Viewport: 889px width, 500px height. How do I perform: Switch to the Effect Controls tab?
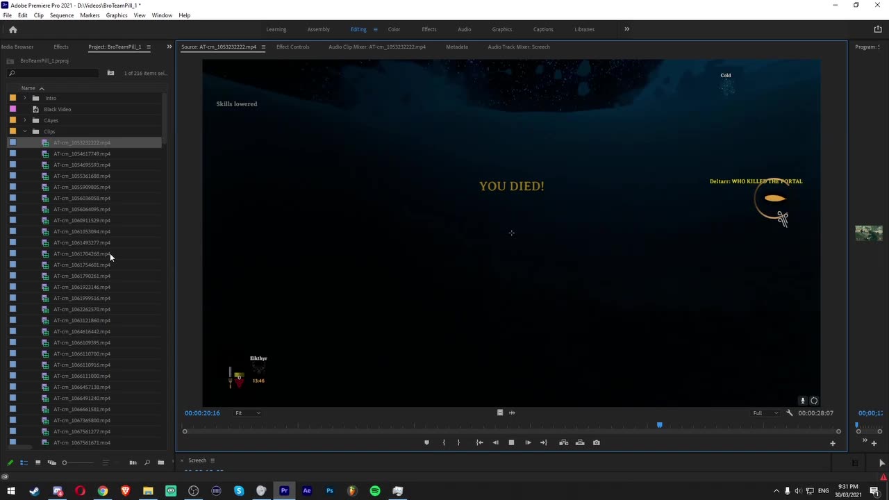(292, 47)
